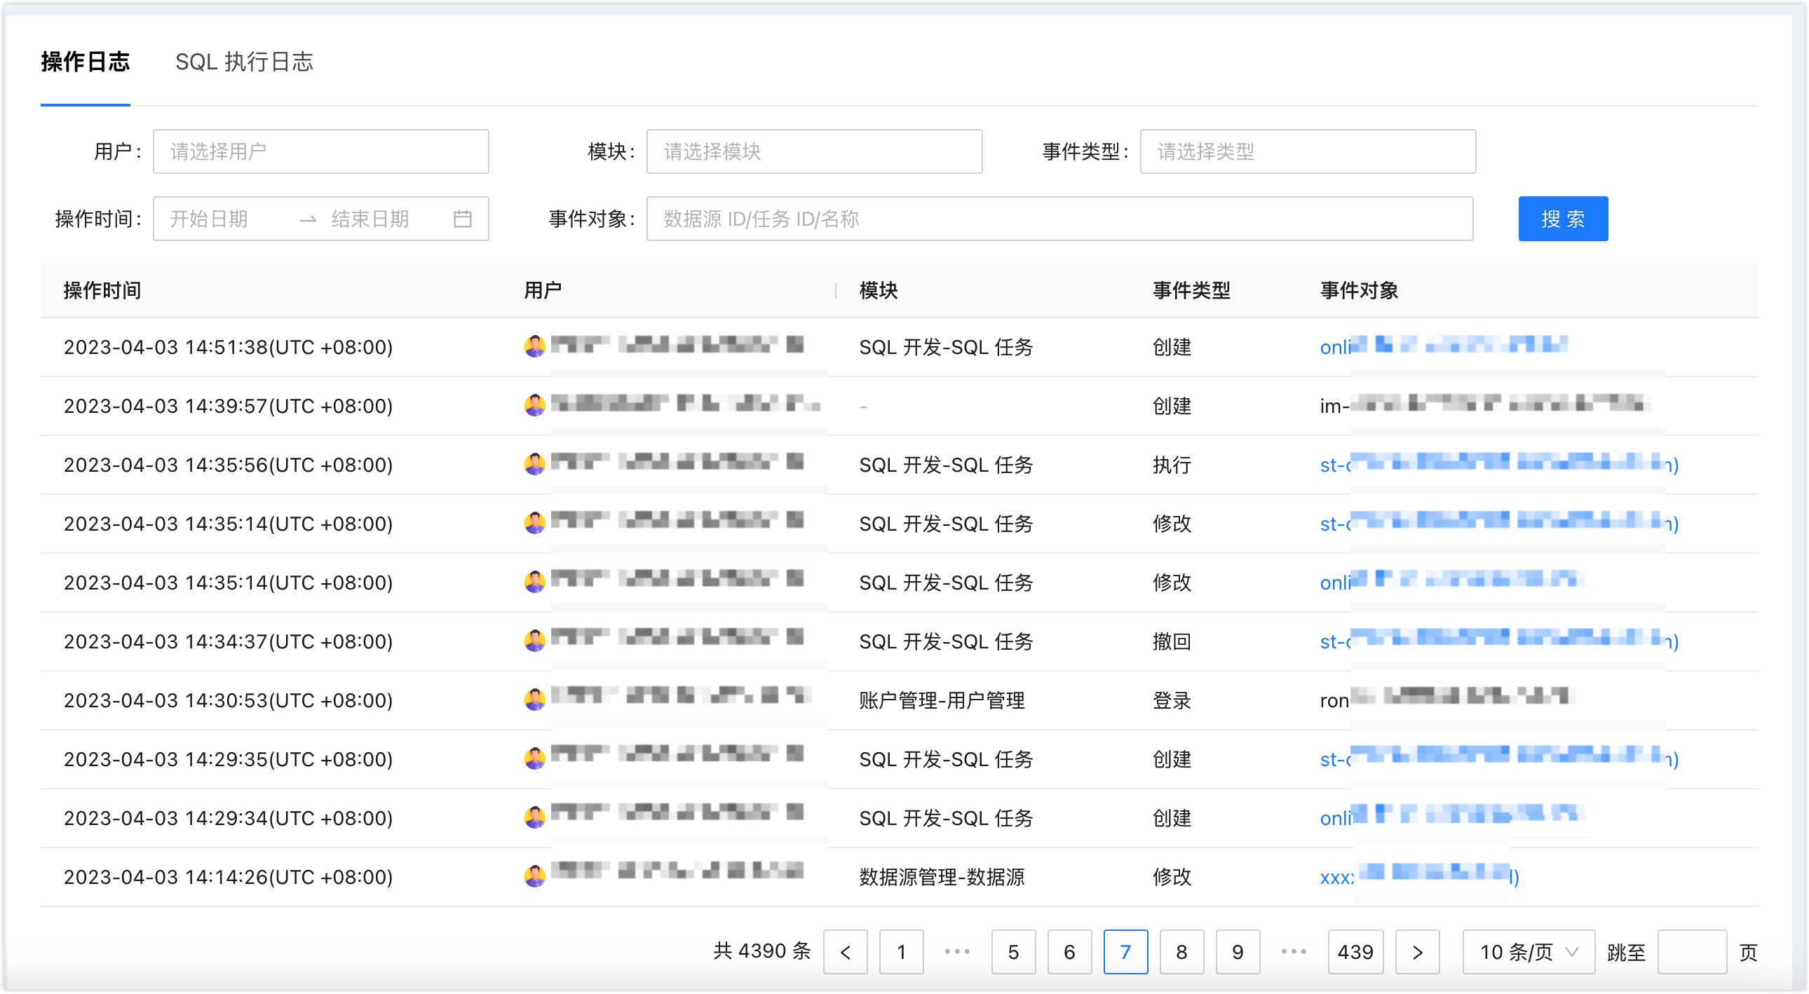Click user avatar in 14:14:26 row

pos(534,876)
